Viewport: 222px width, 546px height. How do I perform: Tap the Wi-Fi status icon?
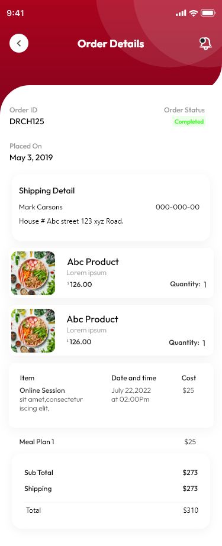[x=194, y=13]
